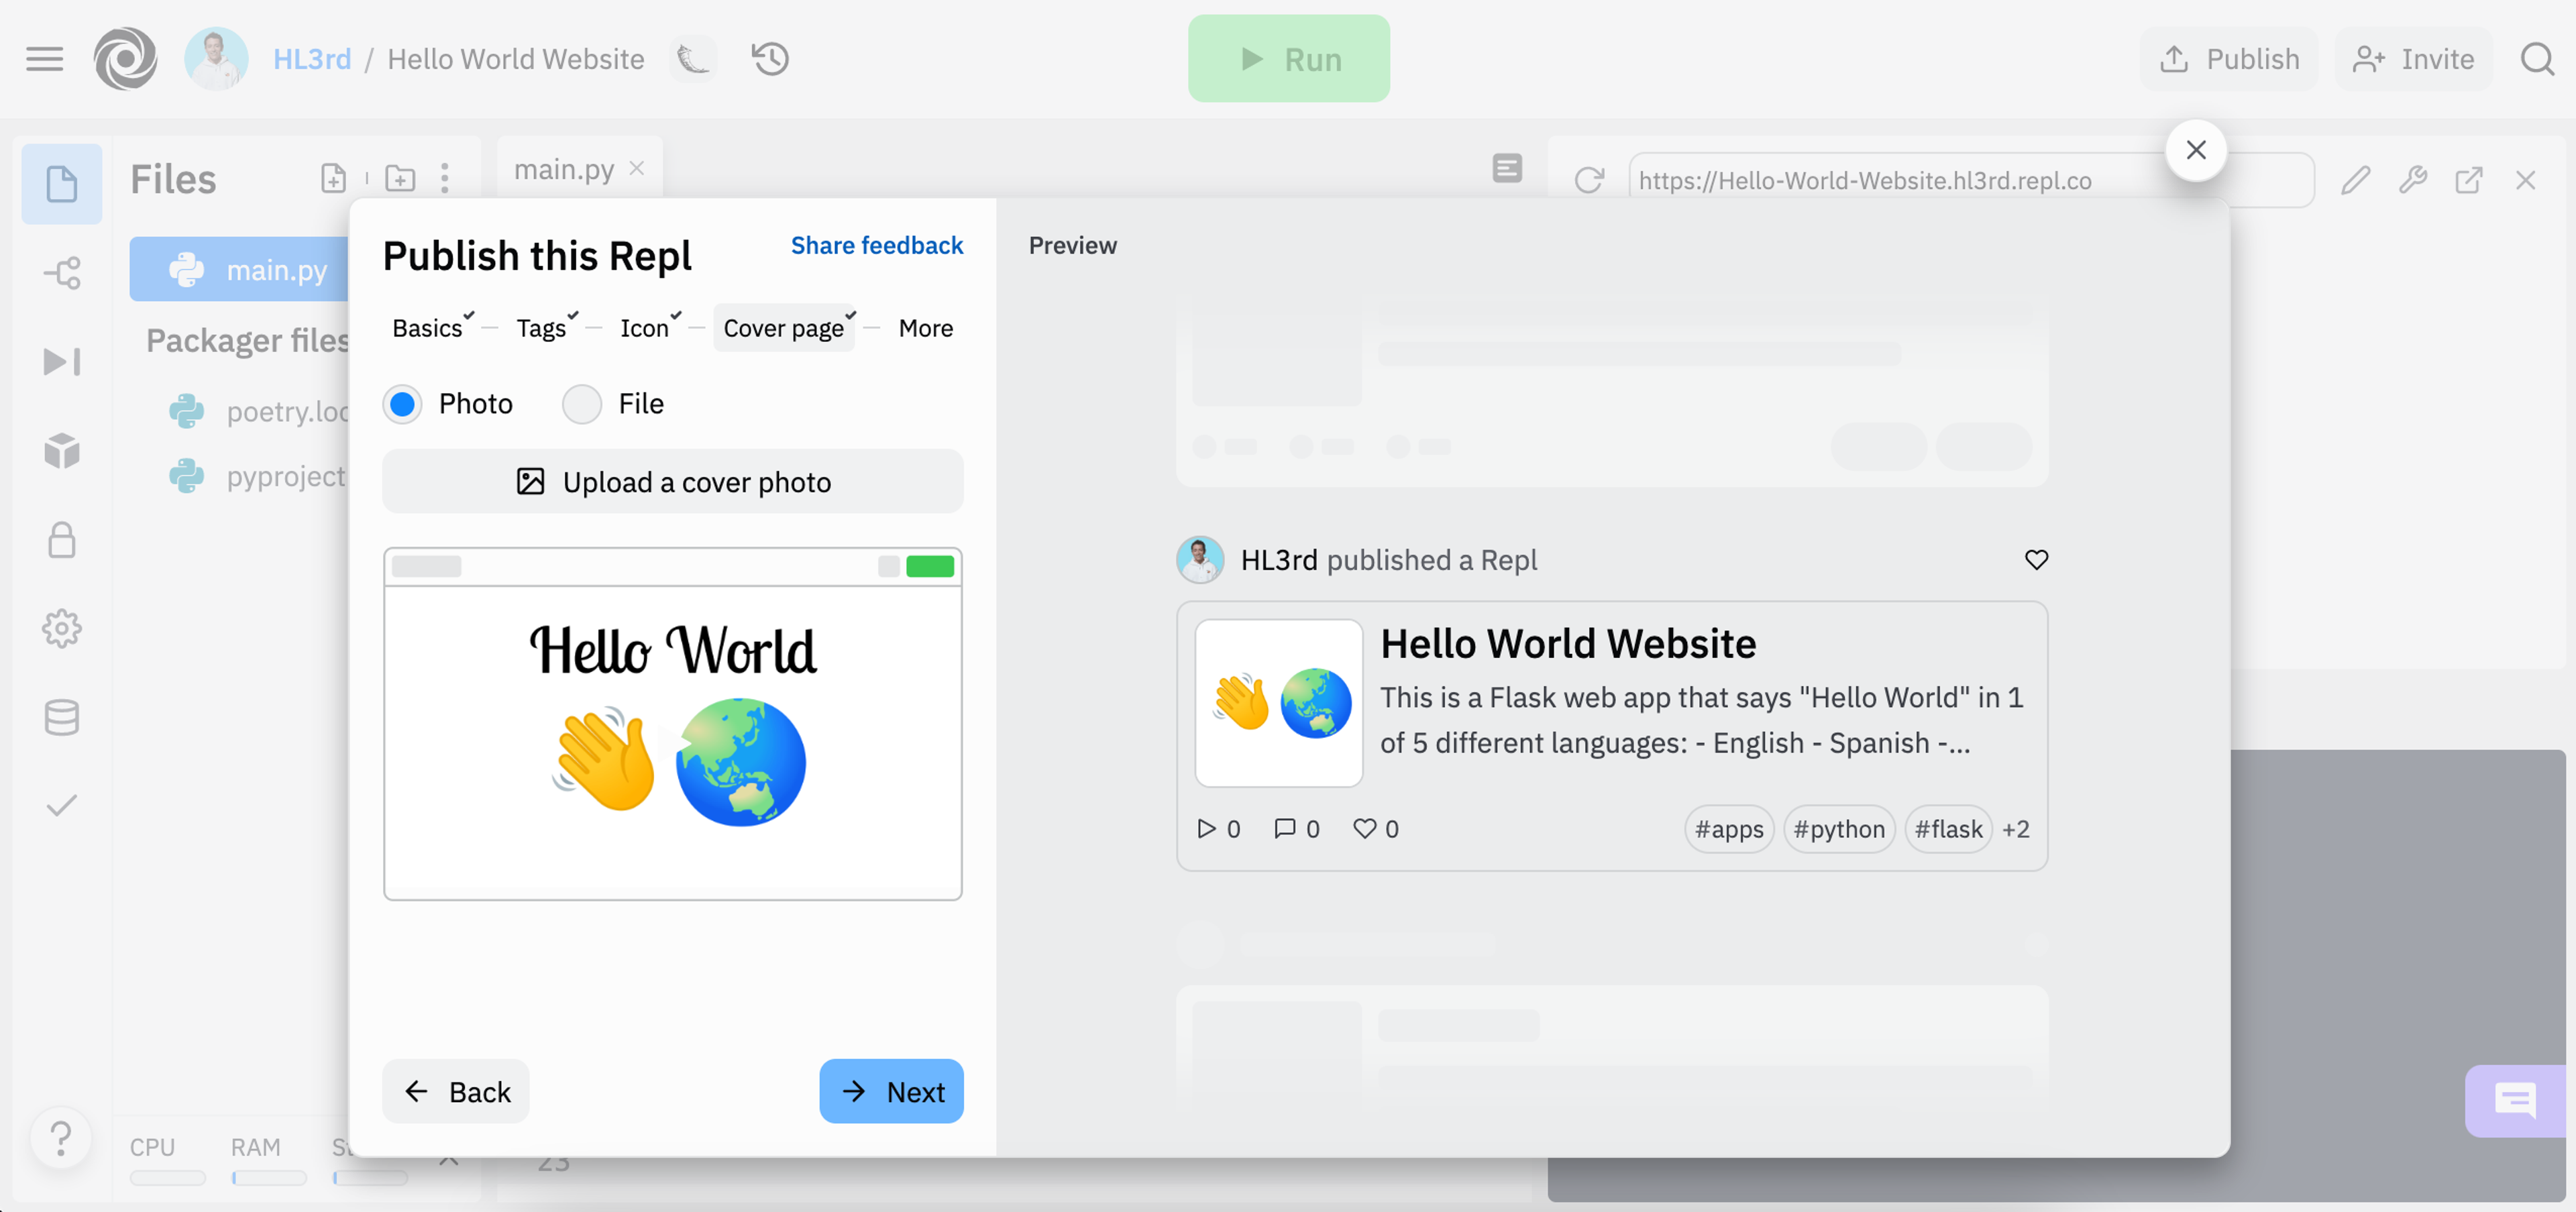The height and width of the screenshot is (1212, 2576).
Task: Open the Packages cube icon
Action: (62, 451)
